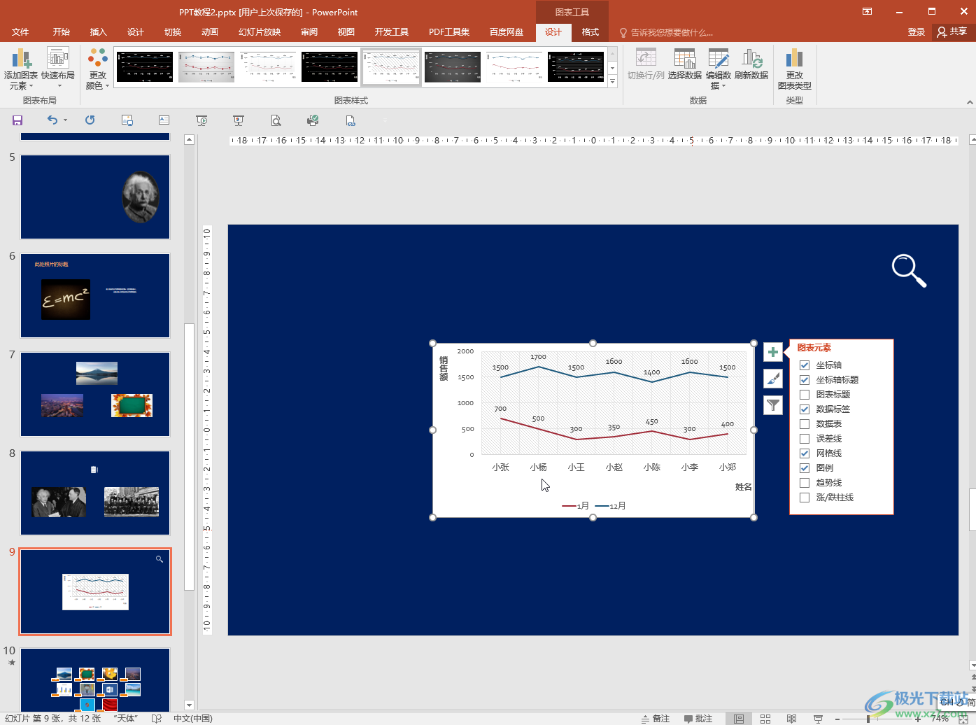This screenshot has width=976, height=725.
Task: Uncheck the 坐标轴标题 checkbox
Action: click(x=805, y=380)
